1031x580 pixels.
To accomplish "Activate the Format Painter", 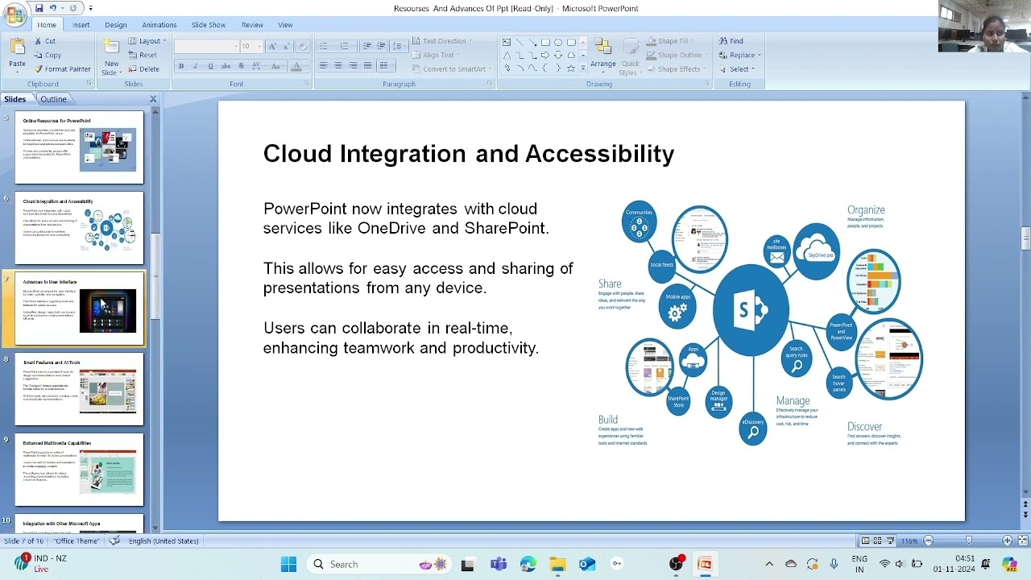I will [62, 68].
